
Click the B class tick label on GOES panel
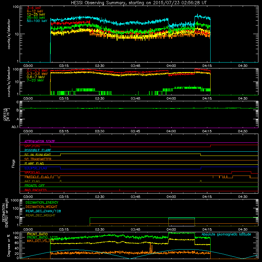[x=18, y=110]
